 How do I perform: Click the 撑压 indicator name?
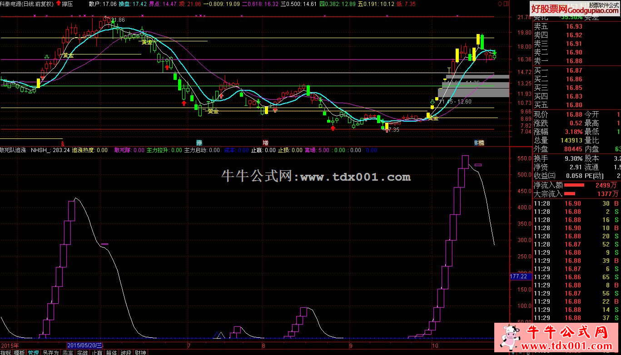pos(68,4)
